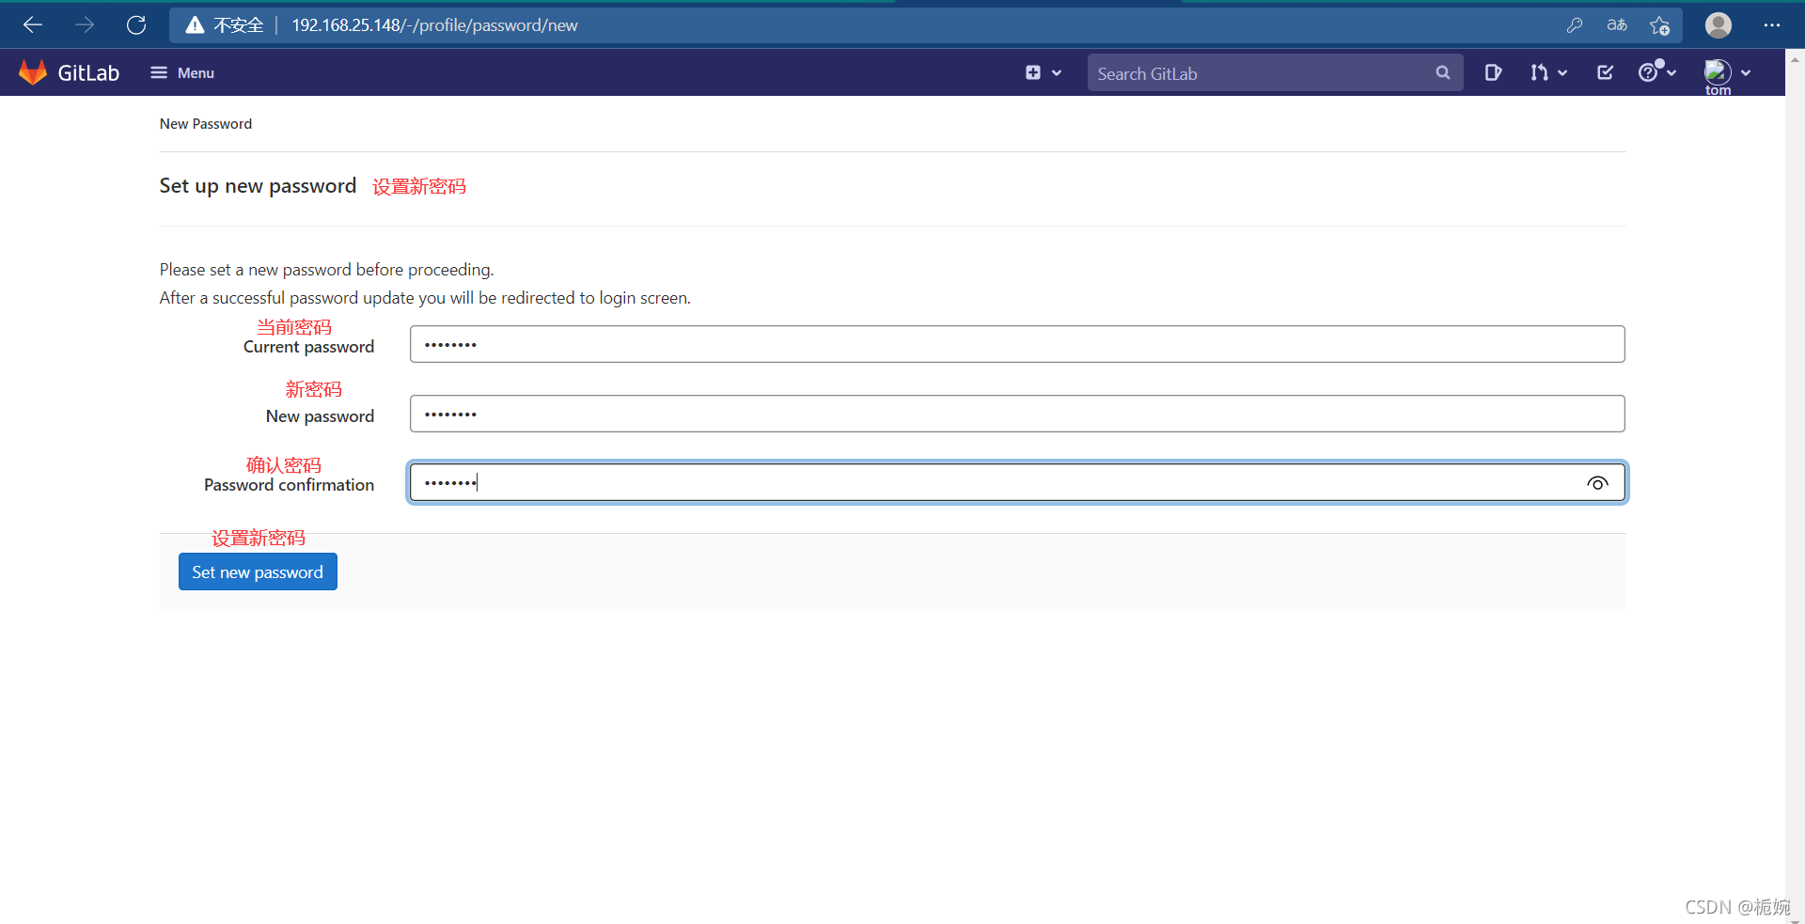
Task: Open the browser profile avatar
Action: (x=1719, y=25)
